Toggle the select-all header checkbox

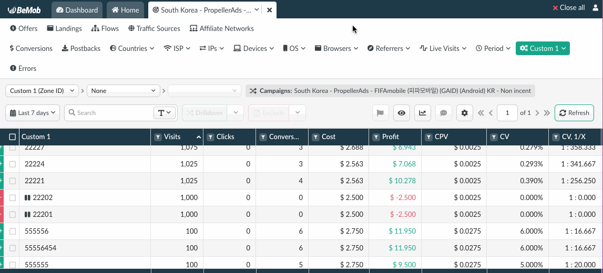click(x=12, y=137)
